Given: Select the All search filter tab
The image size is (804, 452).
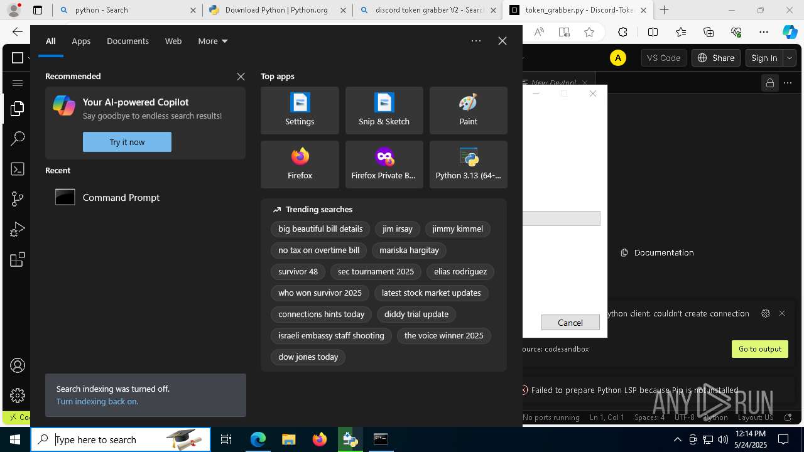Looking at the screenshot, I should 51,41.
